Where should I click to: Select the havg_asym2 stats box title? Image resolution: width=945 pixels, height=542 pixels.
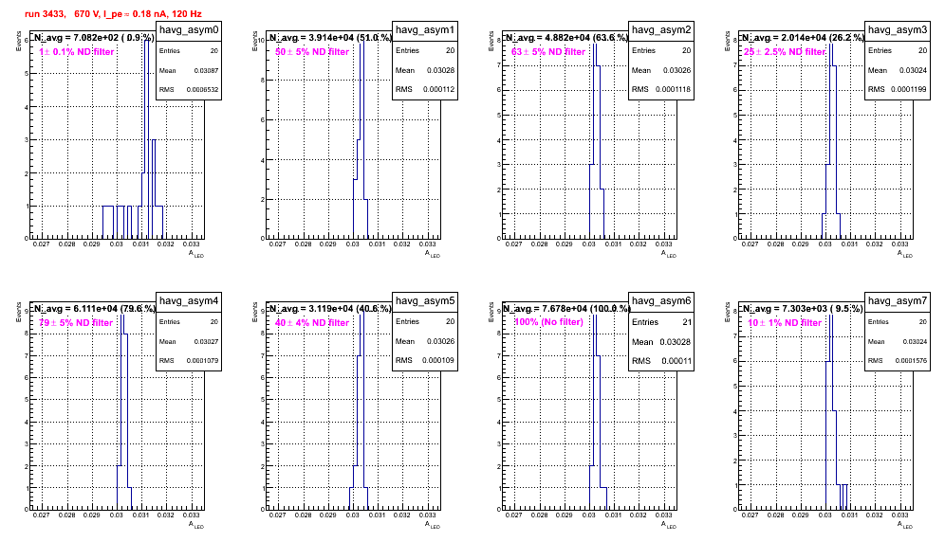661,29
